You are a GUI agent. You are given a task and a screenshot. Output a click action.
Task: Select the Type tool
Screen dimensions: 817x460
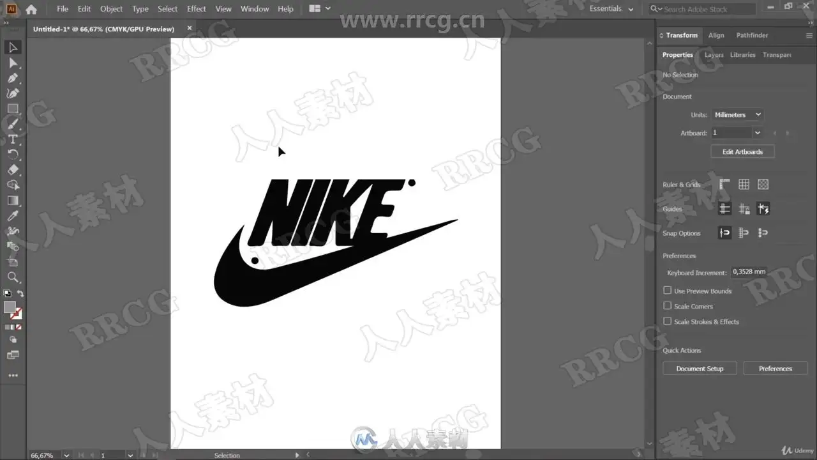(x=13, y=139)
